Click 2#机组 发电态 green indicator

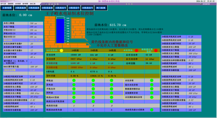coord(93,85)
